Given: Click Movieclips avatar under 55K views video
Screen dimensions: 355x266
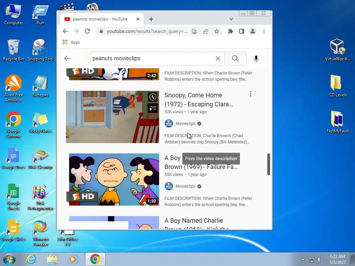Looking at the screenshot, I should click(x=169, y=186).
